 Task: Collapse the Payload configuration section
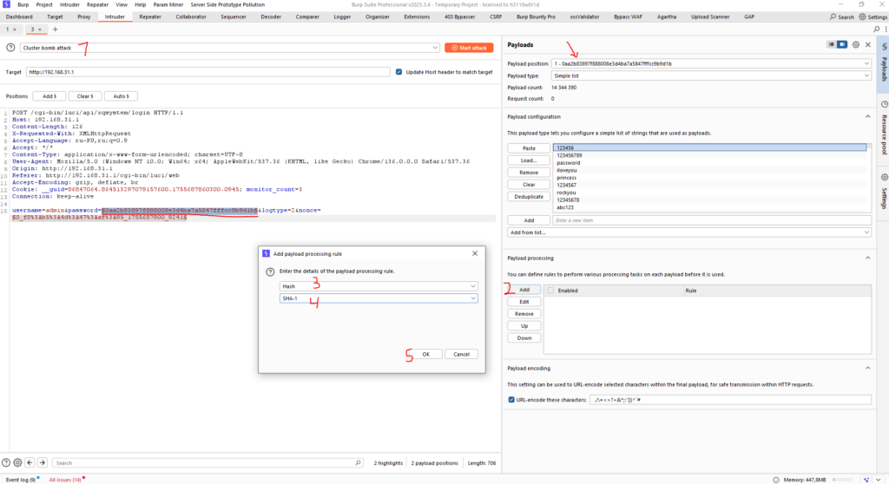point(867,117)
